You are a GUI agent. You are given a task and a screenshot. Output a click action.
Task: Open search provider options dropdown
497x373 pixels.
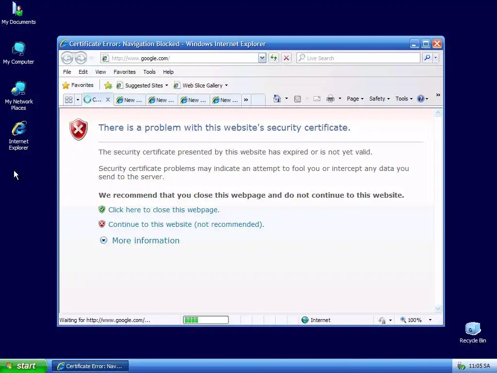pyautogui.click(x=435, y=58)
